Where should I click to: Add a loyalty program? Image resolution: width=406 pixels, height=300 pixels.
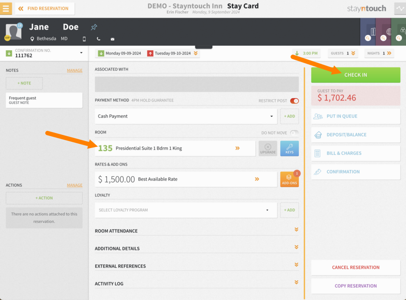(x=289, y=210)
